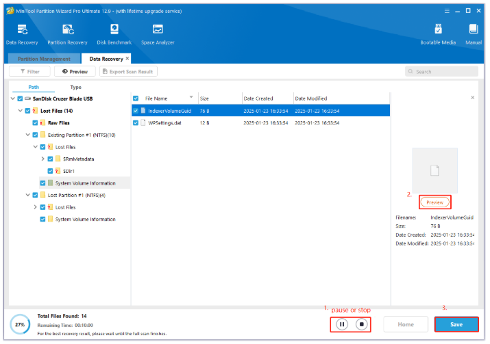Click the Home button
This screenshot has width=490, height=344.
[406, 324]
